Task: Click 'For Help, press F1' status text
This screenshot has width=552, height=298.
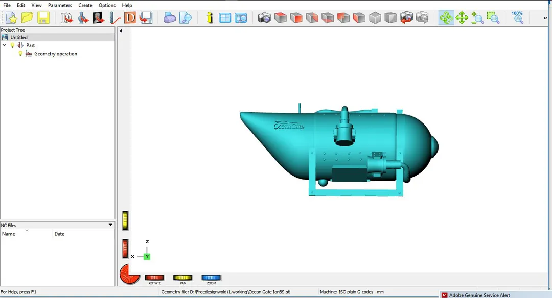Action: point(18,292)
